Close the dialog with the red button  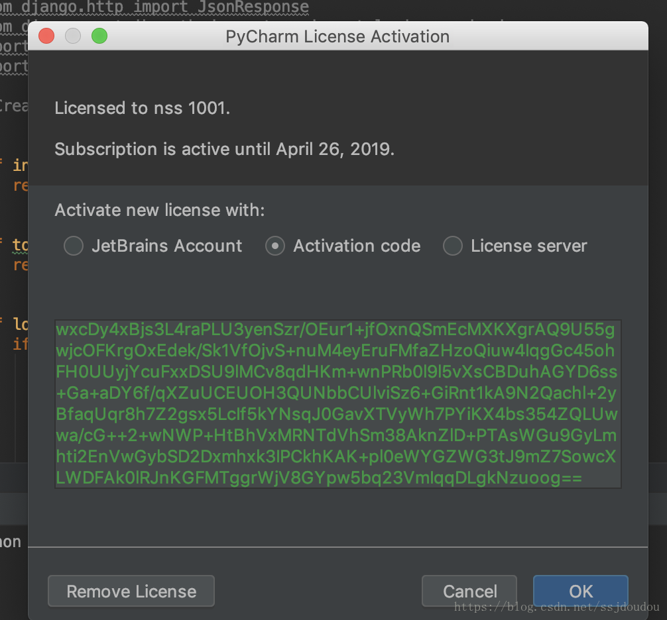pos(46,36)
